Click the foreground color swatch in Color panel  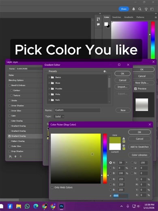[106, 24]
